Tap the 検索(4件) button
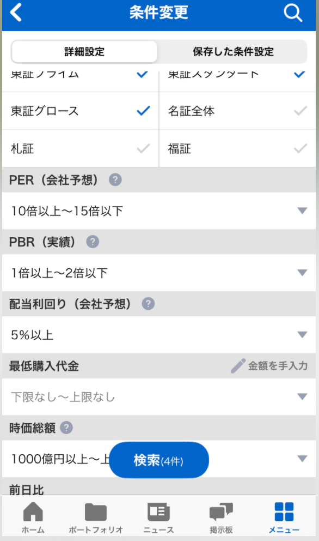This screenshot has height=541, width=319. 159,460
